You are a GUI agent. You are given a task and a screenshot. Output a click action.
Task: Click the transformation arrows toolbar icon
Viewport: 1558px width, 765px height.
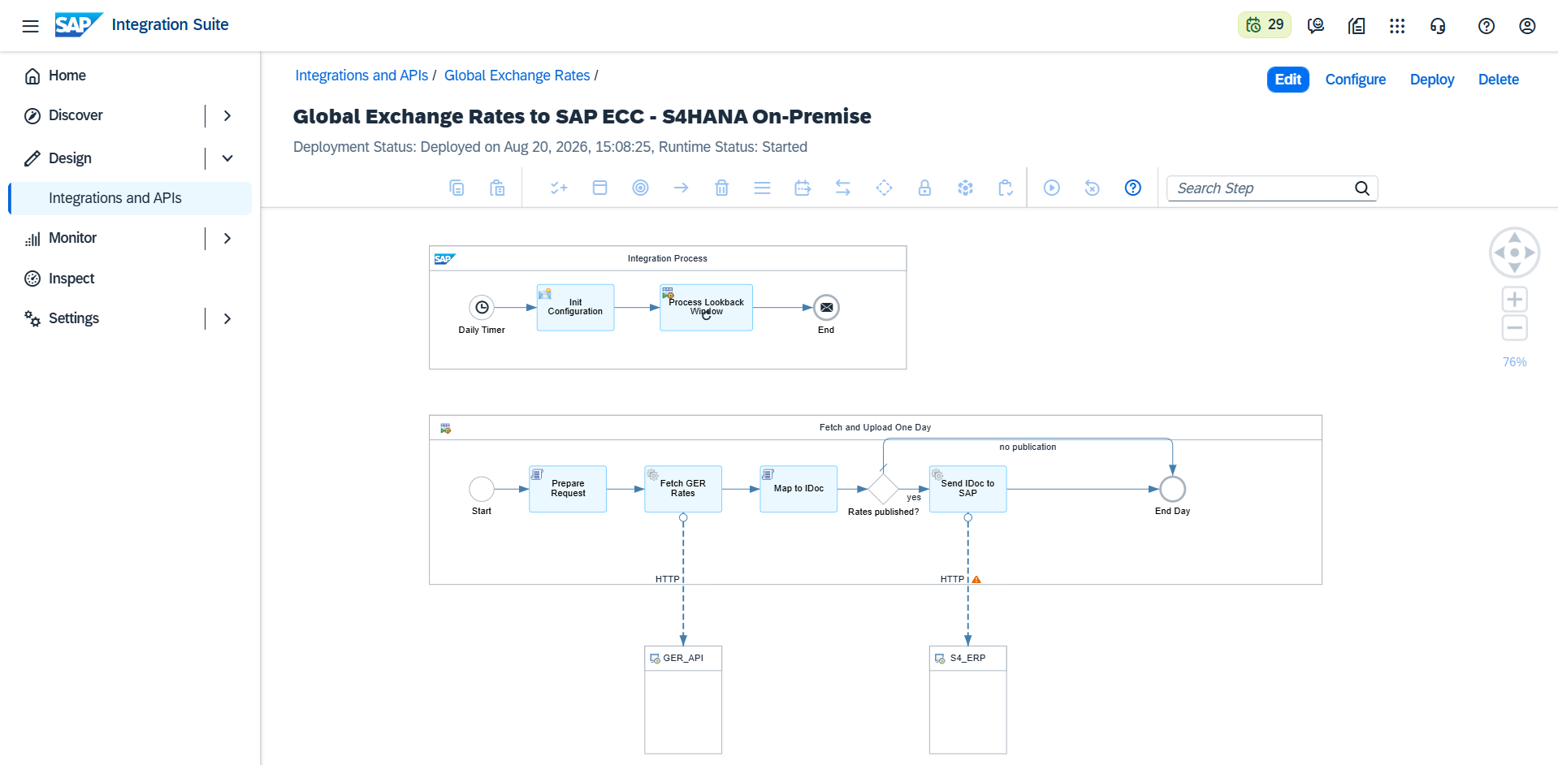(843, 188)
